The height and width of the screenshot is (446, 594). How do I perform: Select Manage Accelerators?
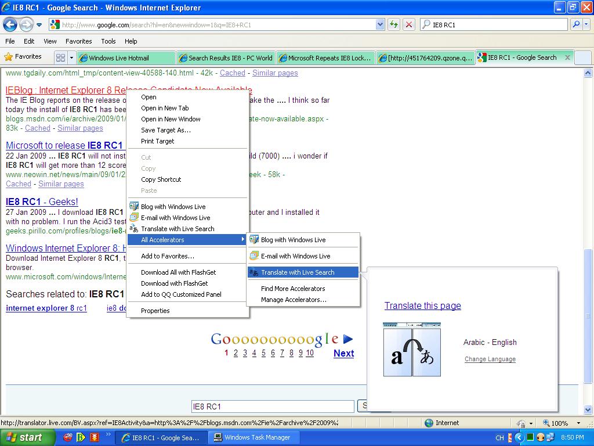[303, 300]
